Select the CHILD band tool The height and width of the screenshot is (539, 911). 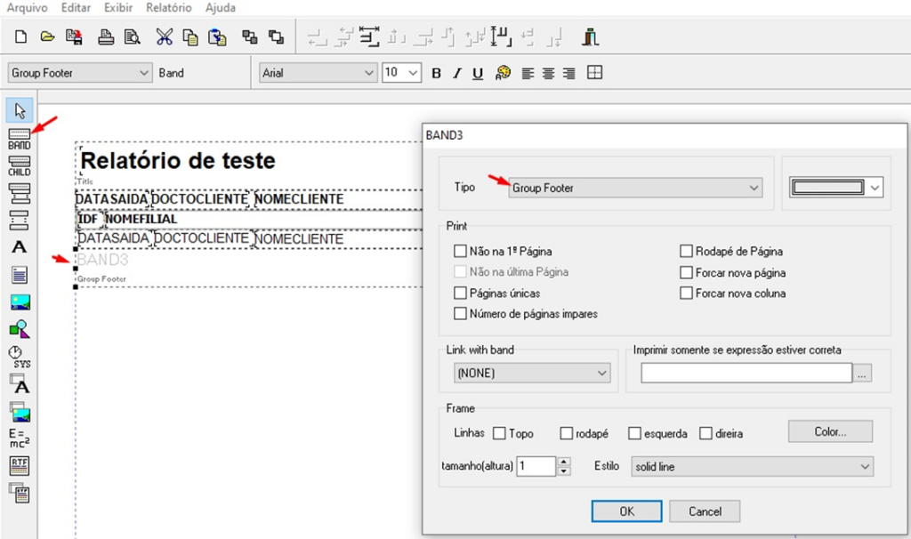(19, 166)
